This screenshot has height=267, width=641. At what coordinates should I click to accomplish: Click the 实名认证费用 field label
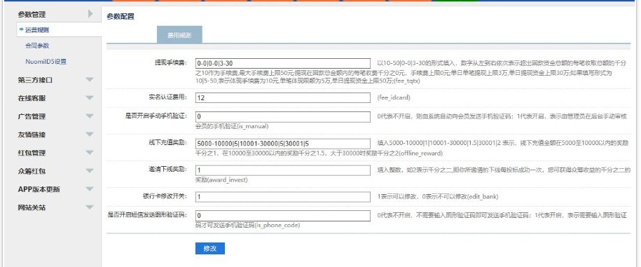click(x=167, y=97)
